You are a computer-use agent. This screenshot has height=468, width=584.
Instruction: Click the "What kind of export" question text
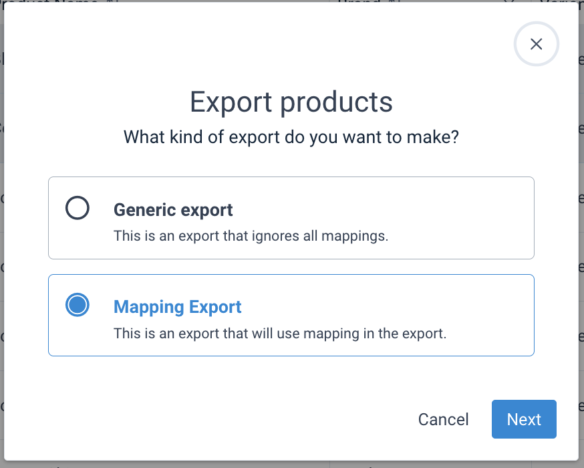click(x=291, y=138)
